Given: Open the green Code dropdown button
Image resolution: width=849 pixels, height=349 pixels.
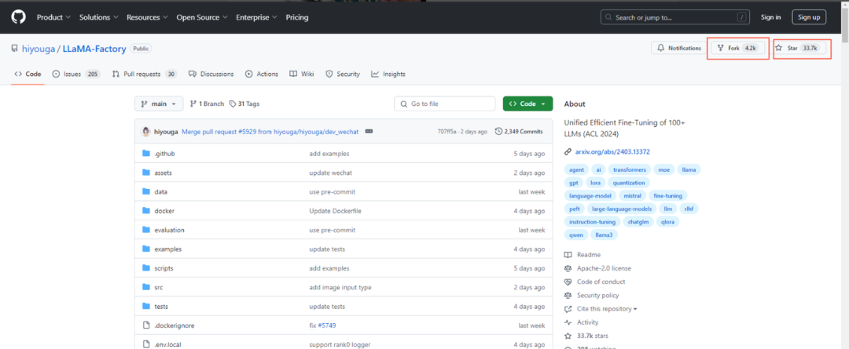Looking at the screenshot, I should click(528, 104).
